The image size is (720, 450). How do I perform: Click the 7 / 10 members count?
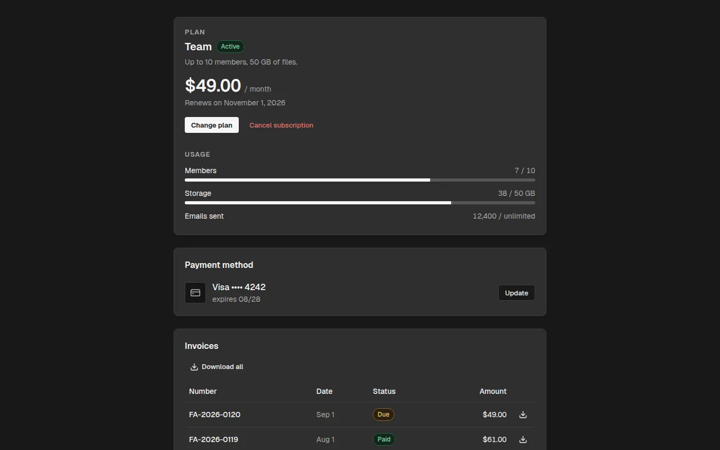(x=525, y=170)
